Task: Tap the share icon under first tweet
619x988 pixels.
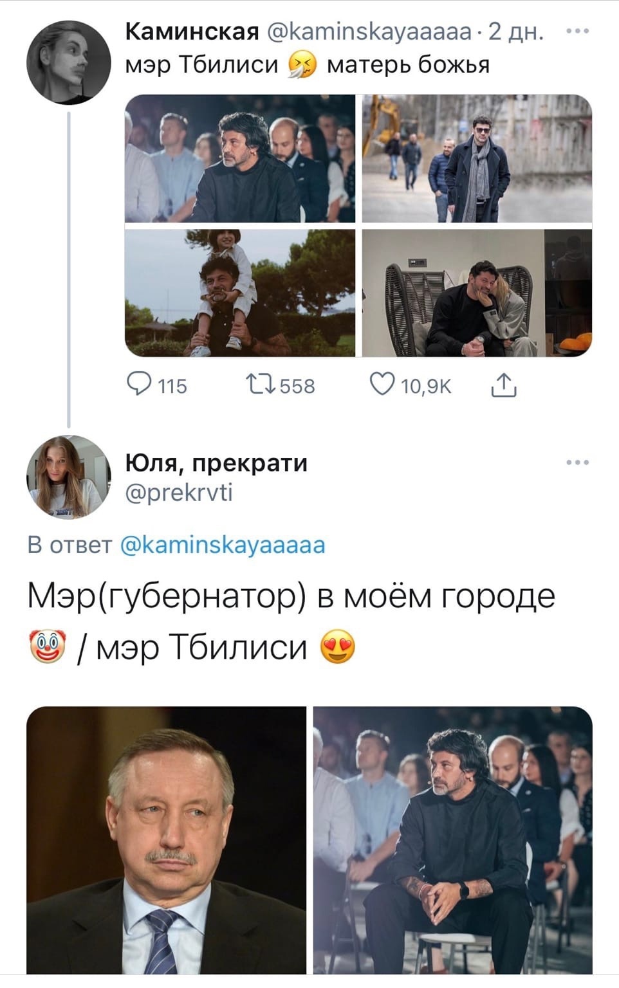Action: [504, 385]
